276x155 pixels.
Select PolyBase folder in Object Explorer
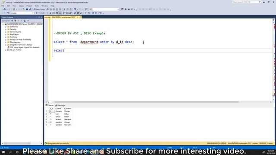(13, 37)
